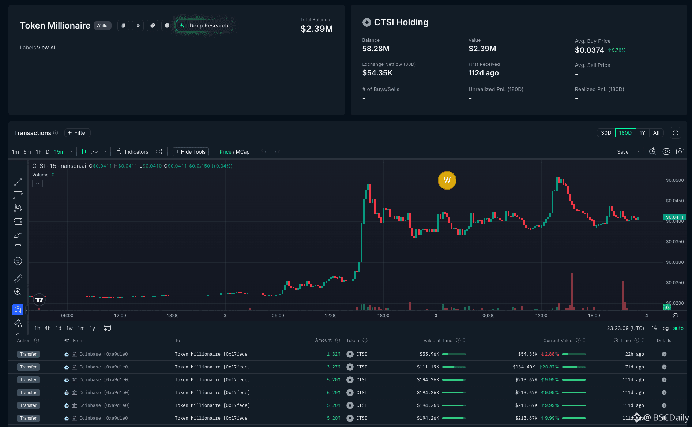Select the forecasting and measurement tool
The width and height of the screenshot is (692, 427).
[x=18, y=221]
